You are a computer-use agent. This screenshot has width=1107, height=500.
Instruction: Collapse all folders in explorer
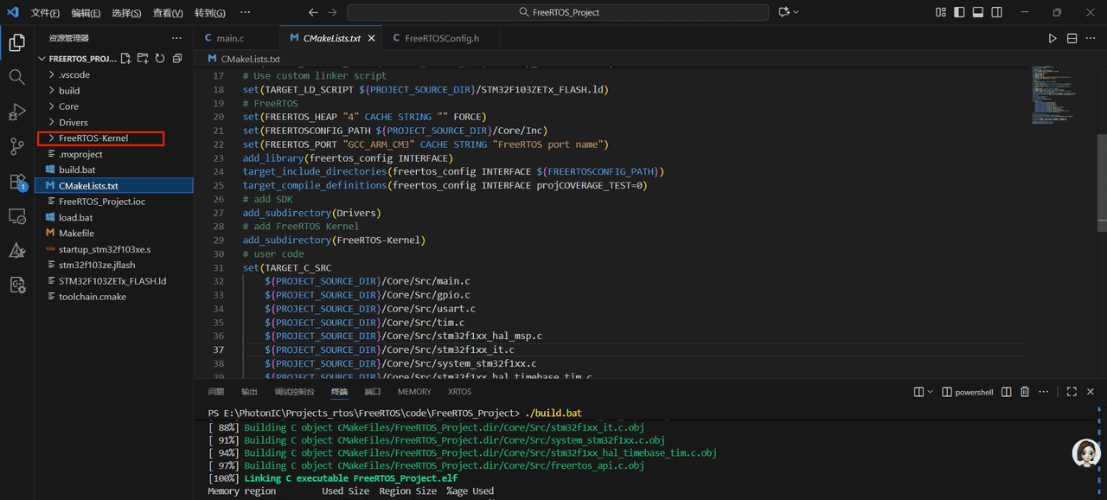(x=177, y=59)
